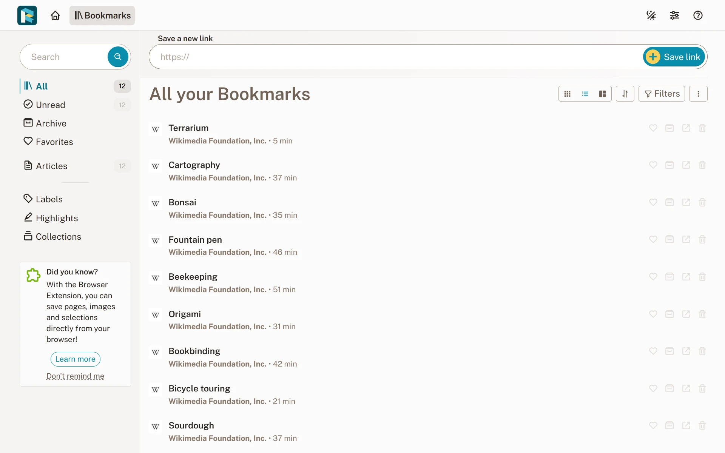
Task: Click the Don't remind me link
Action: (x=75, y=376)
